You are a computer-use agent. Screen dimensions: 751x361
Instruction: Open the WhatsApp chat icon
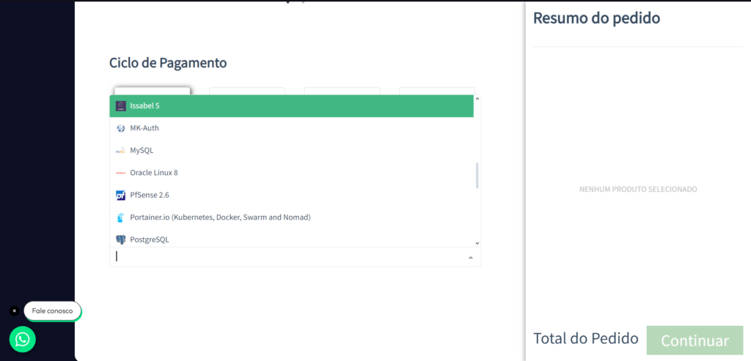pyautogui.click(x=23, y=339)
